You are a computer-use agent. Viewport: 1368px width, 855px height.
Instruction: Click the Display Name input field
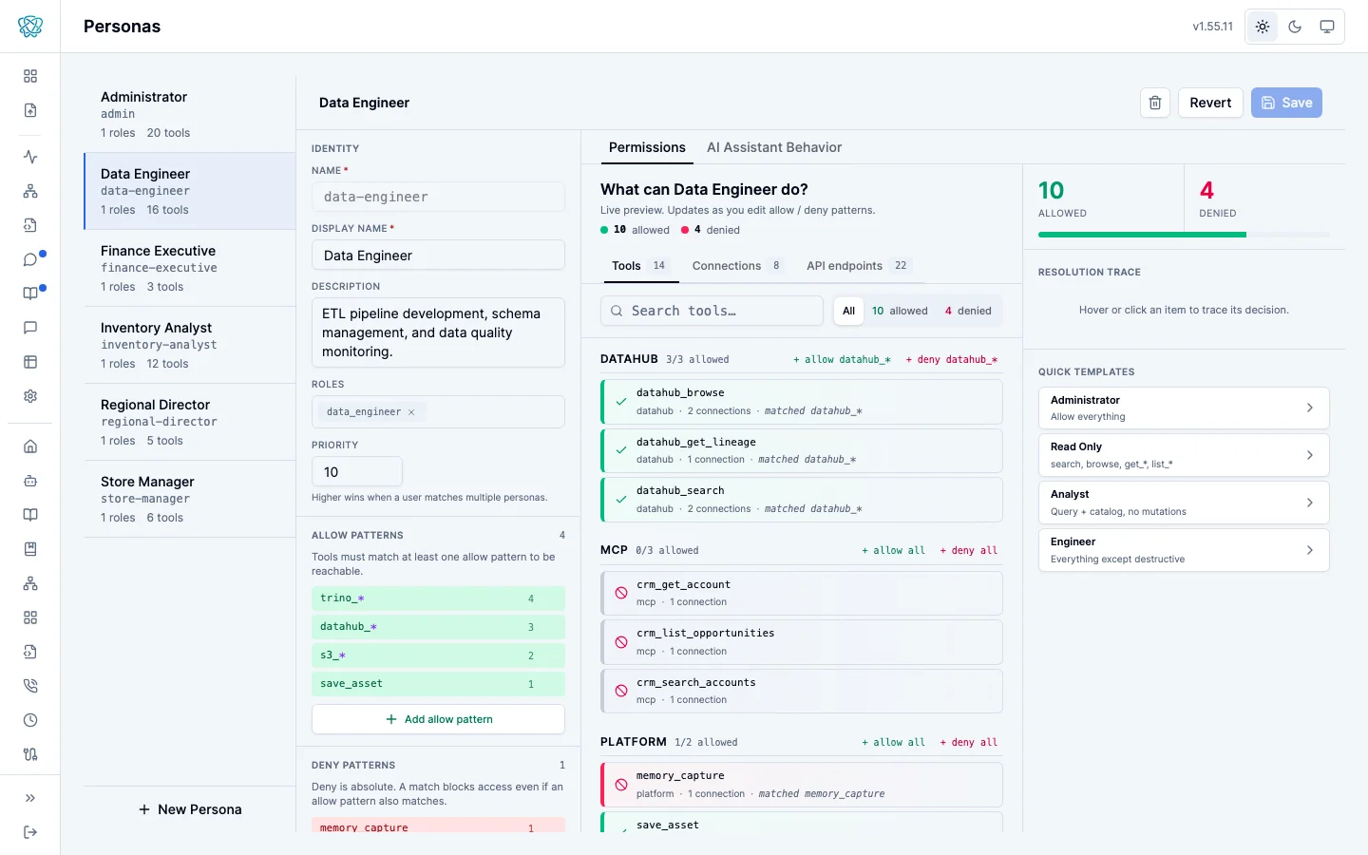(x=438, y=256)
